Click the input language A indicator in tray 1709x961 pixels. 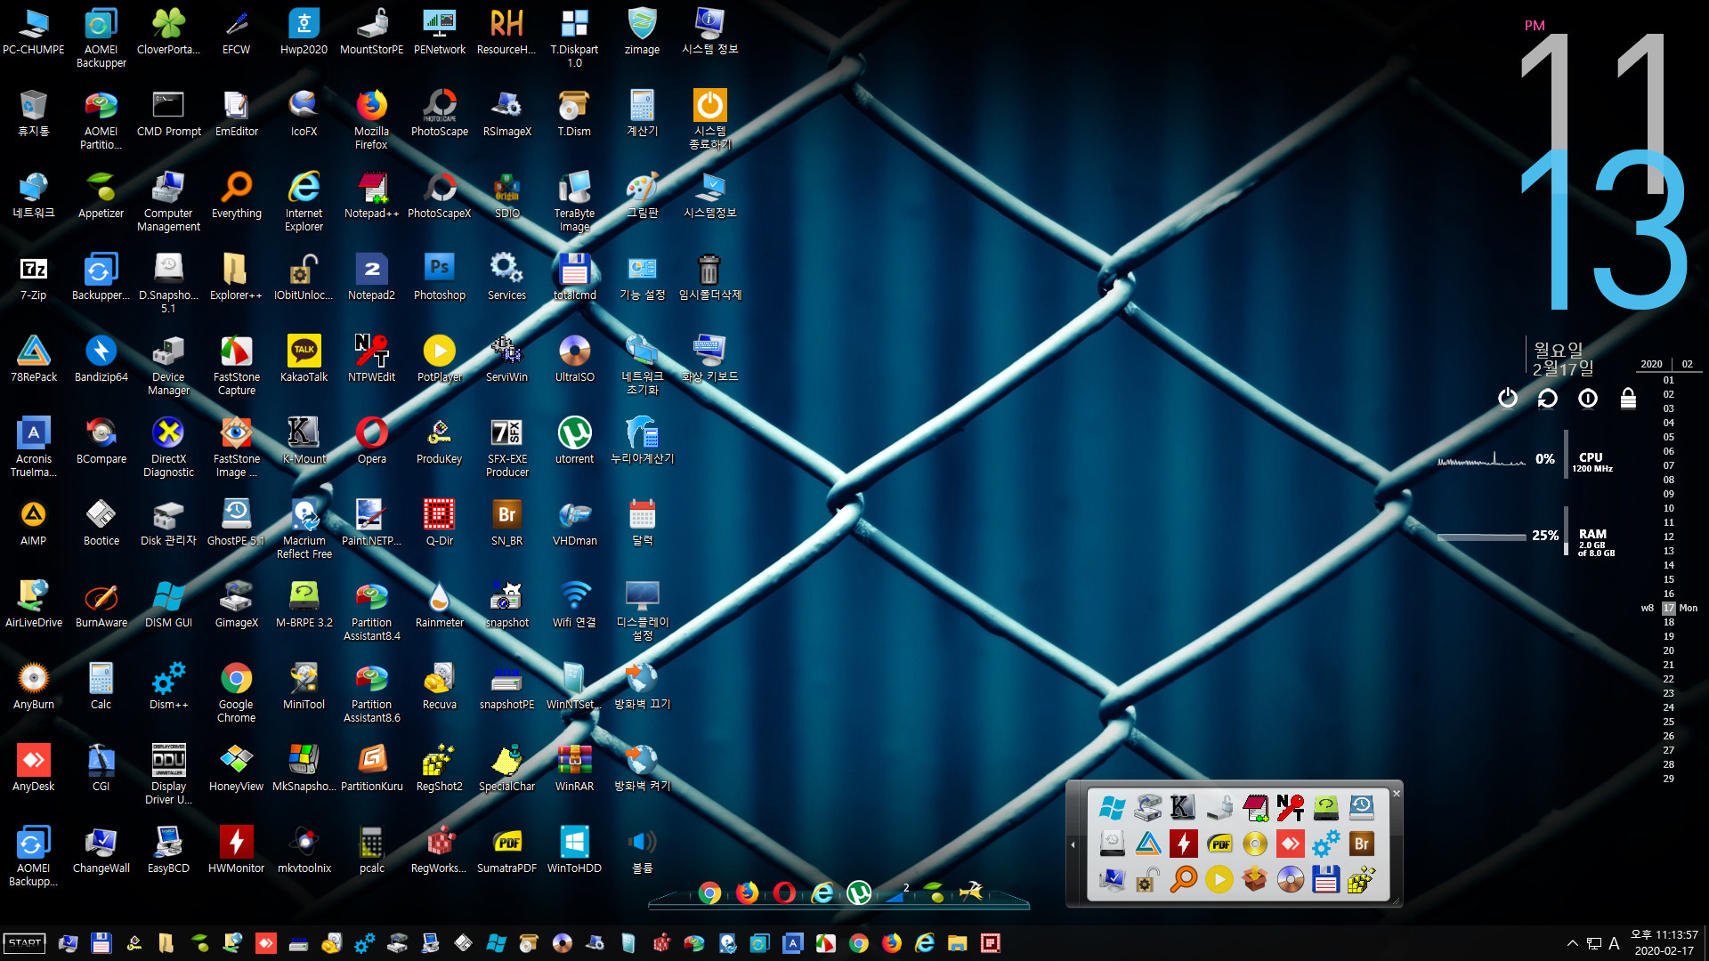coord(1614,943)
